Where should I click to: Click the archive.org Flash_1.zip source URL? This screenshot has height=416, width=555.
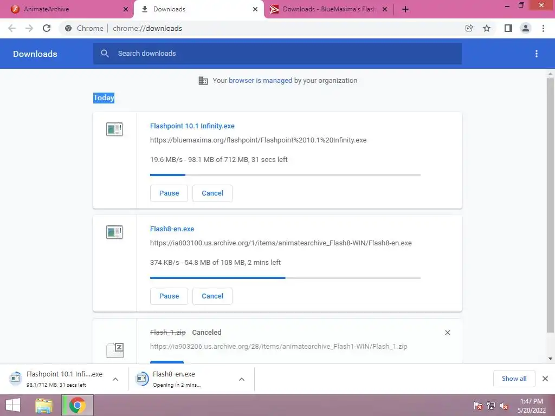[279, 346]
